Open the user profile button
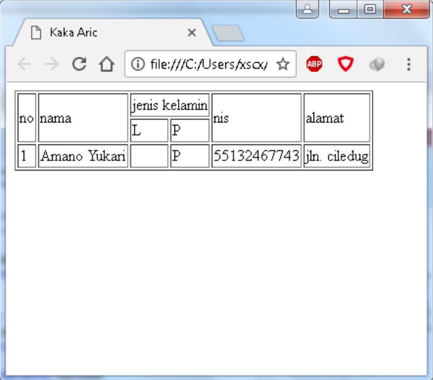Image resolution: width=433 pixels, height=380 pixels. tap(308, 9)
